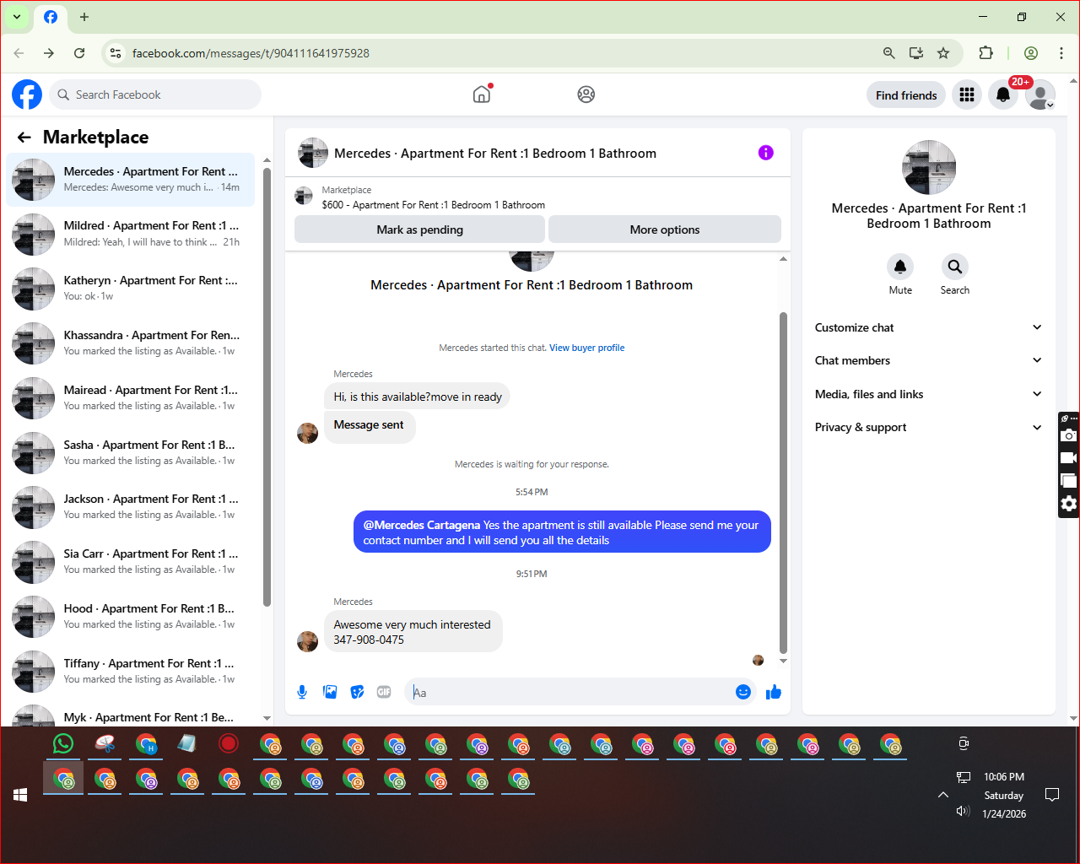Open Hood conversation in list

tap(131, 617)
